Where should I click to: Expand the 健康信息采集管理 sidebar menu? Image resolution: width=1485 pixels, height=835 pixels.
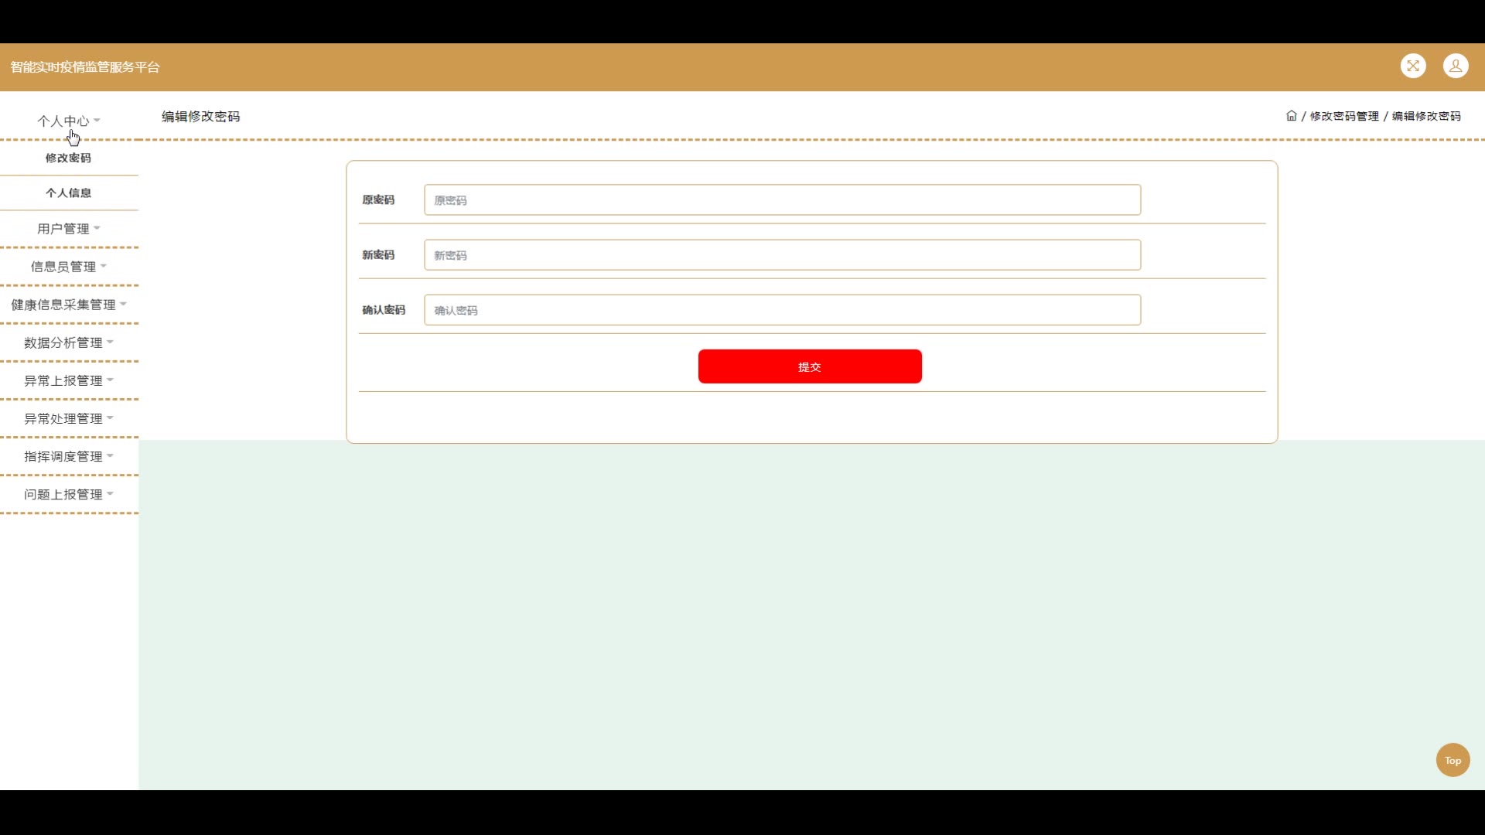(x=69, y=305)
